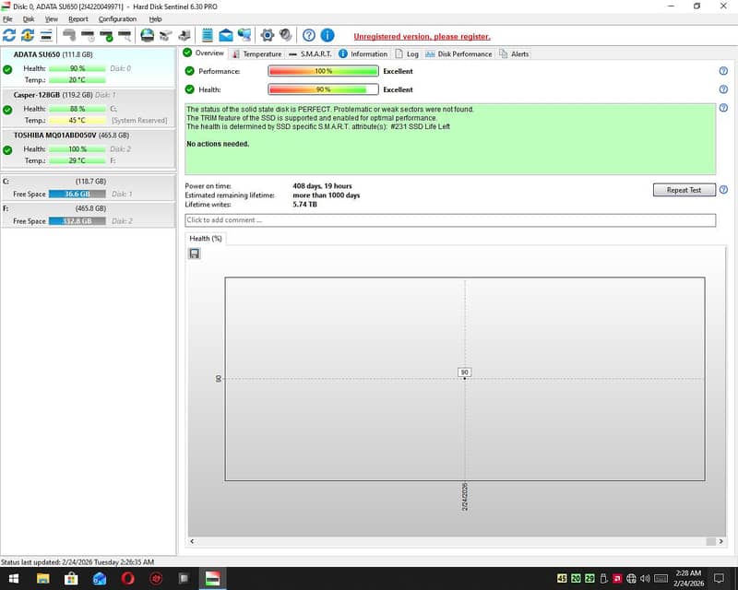Switch to the Disk Performance tab

(466, 53)
